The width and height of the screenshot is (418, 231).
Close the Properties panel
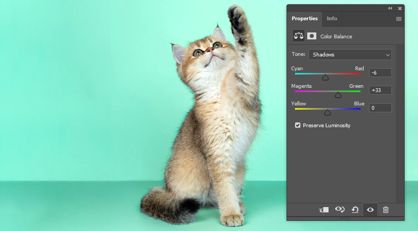(x=400, y=8)
